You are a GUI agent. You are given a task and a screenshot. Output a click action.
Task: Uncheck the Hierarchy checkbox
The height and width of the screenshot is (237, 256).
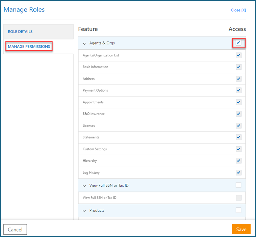tap(238, 161)
